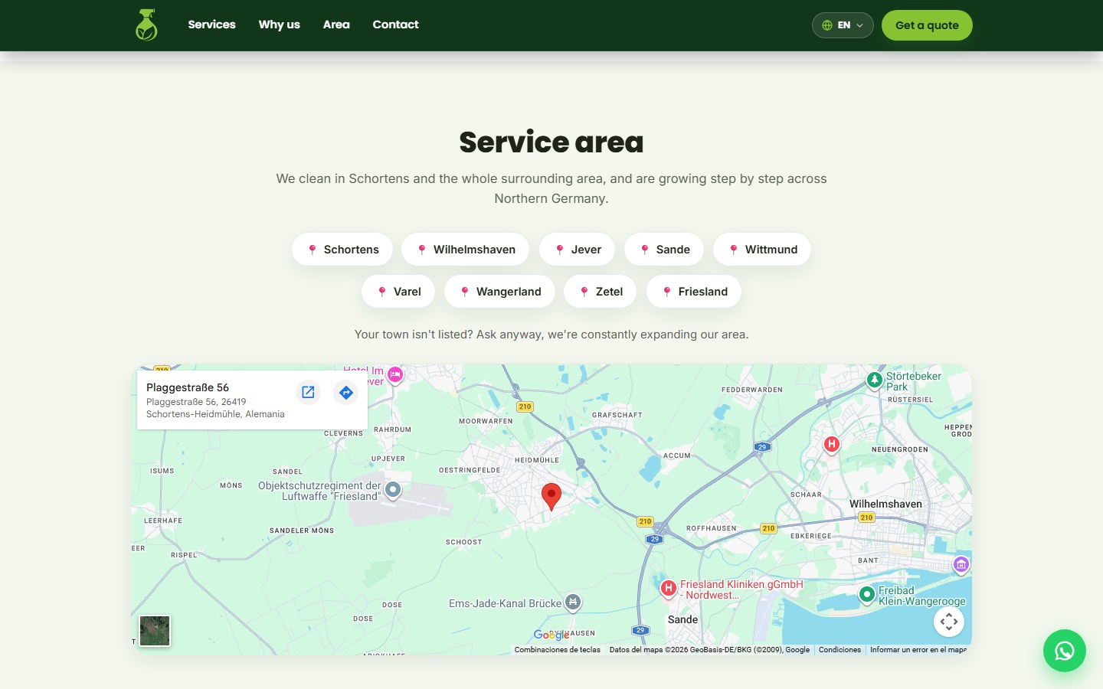
Task: Select the Zetel location chip
Action: point(600,292)
